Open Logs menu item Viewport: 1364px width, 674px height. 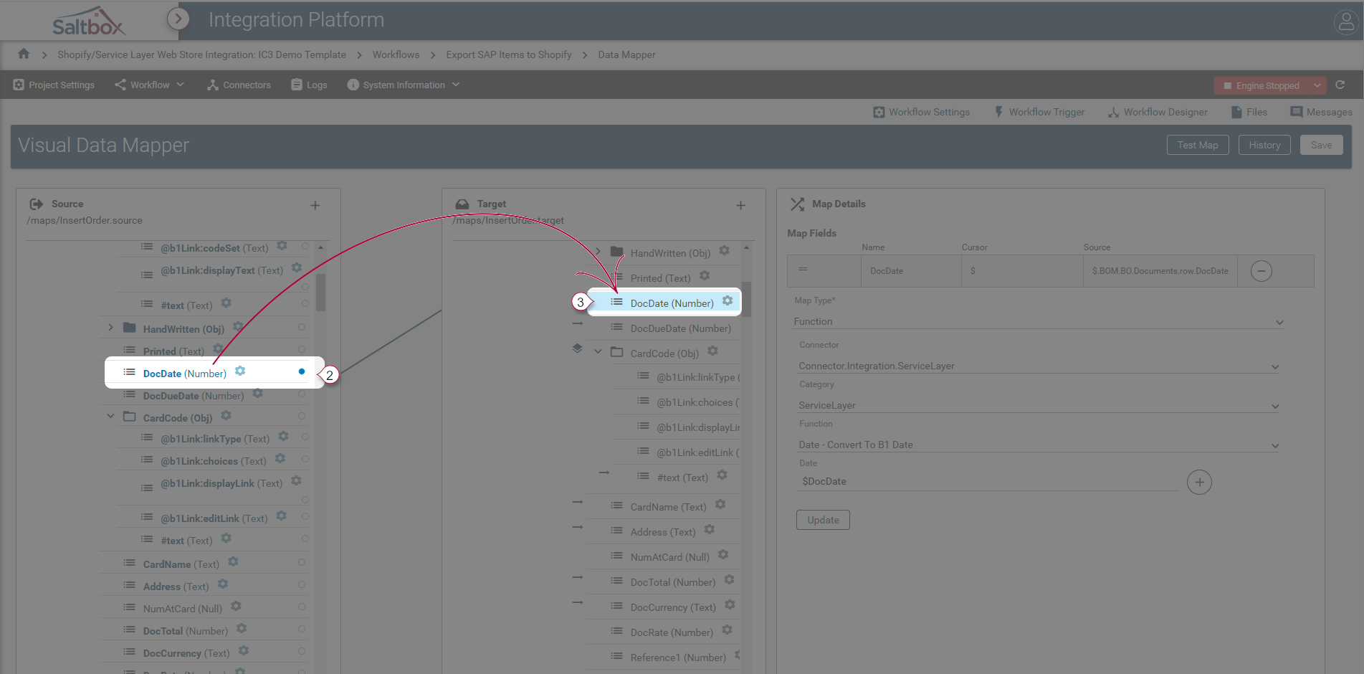(x=309, y=85)
